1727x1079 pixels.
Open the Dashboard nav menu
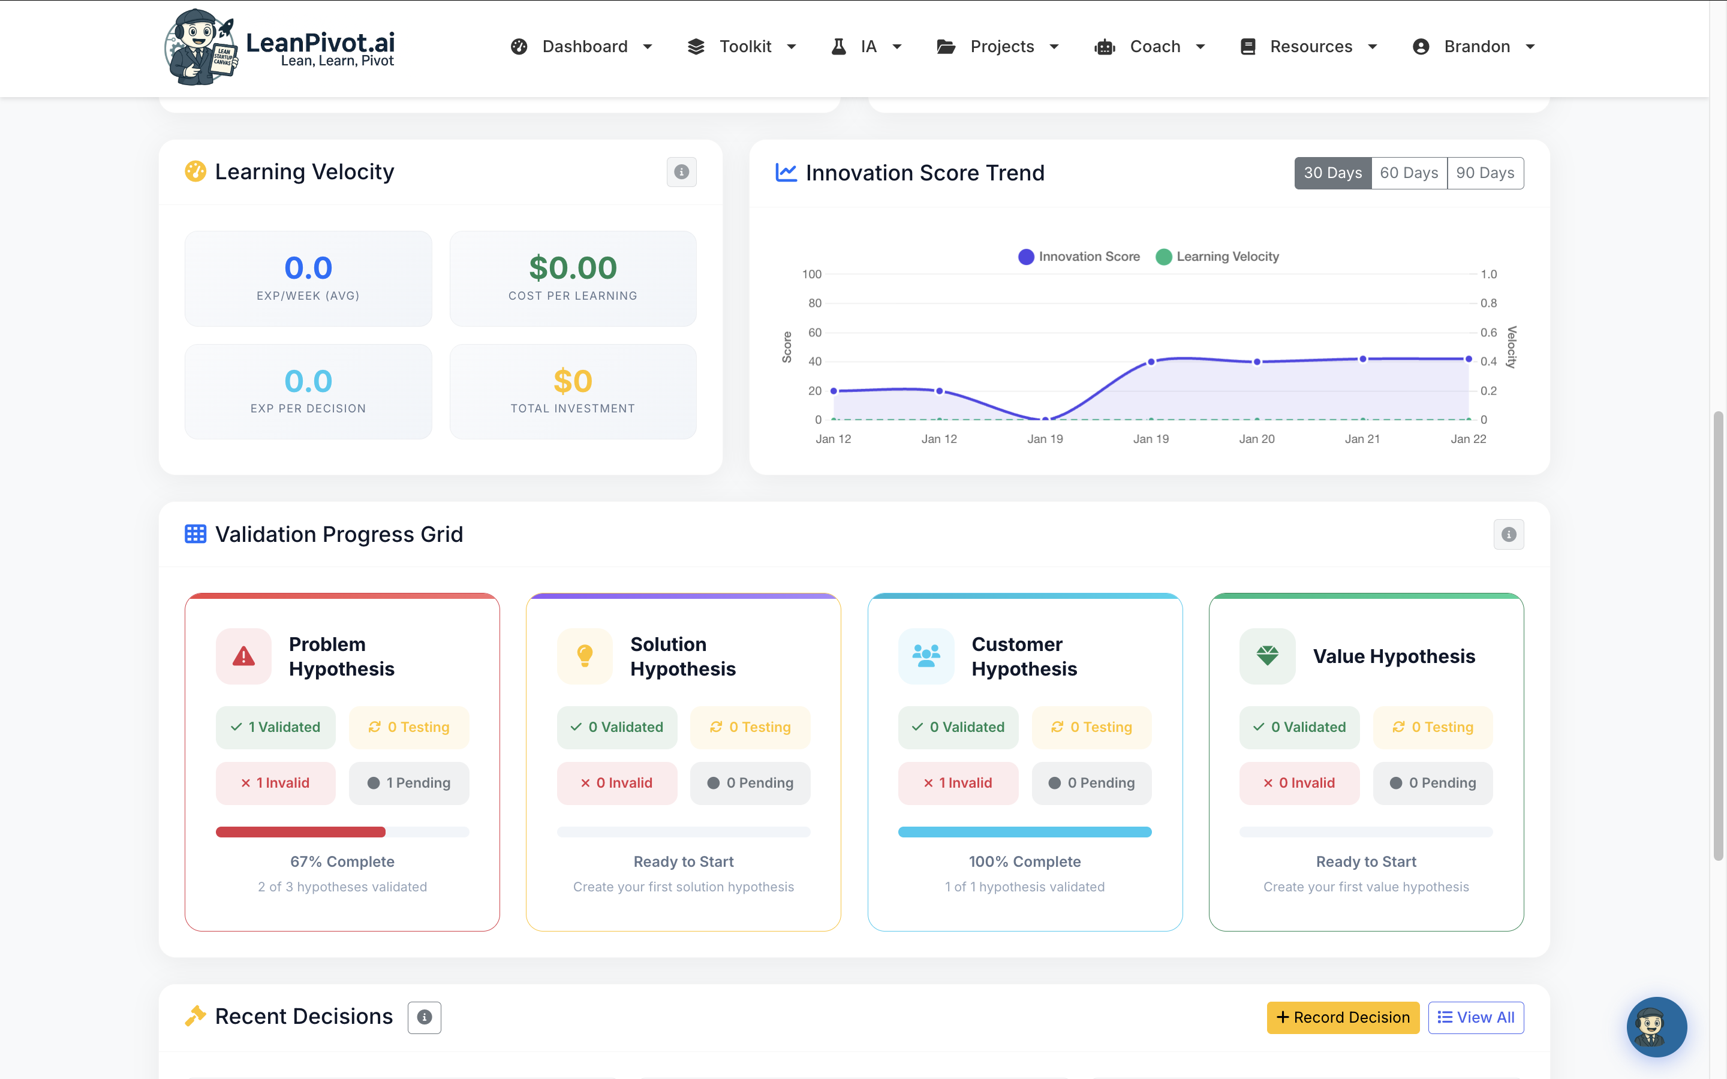(x=582, y=46)
